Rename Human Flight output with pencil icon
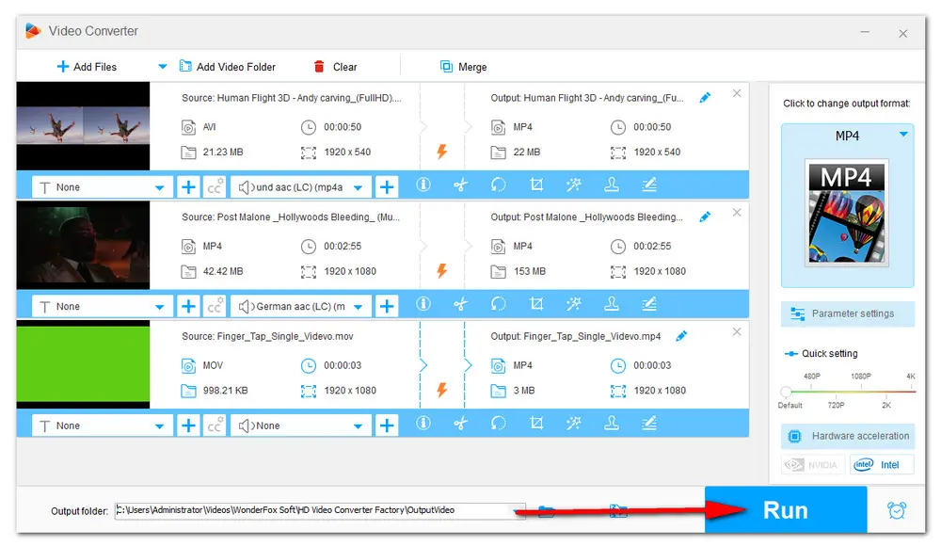 [705, 98]
